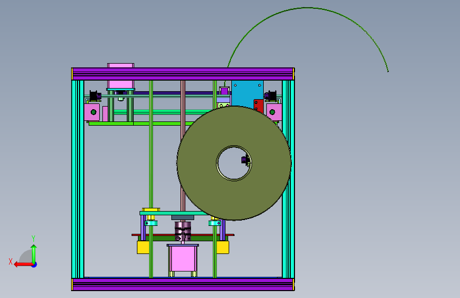Select the blue plate behind the spool
Viewport: 460px width, 298px height.
247,93
